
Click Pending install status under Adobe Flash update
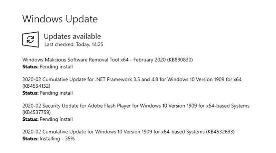pos(56,119)
